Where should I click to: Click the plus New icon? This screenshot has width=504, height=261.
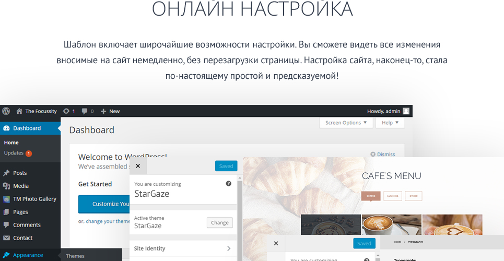[x=103, y=111]
